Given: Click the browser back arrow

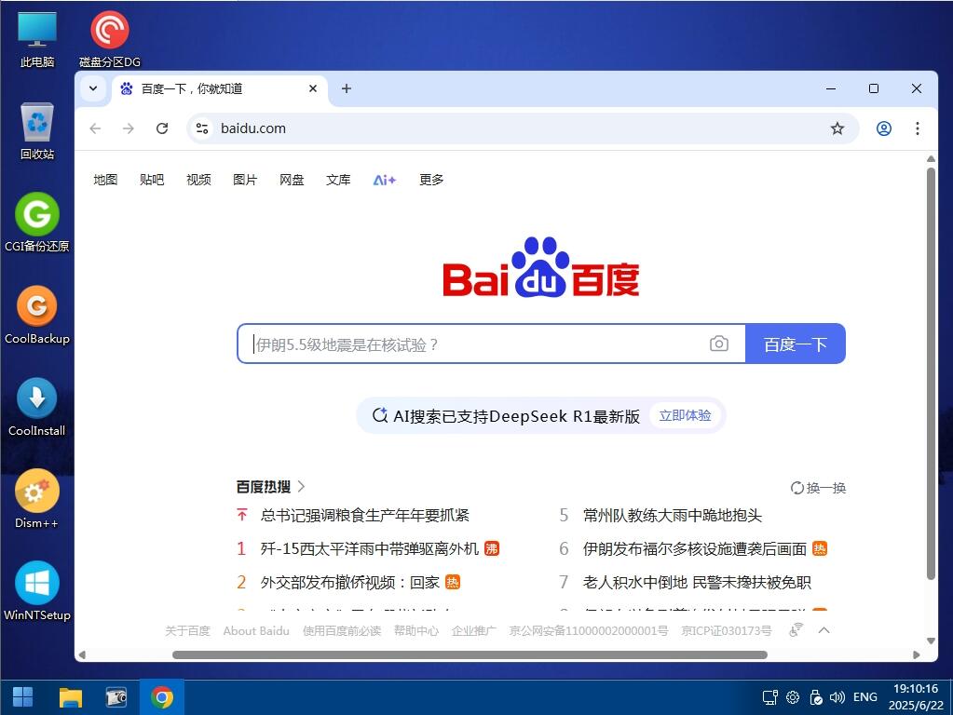Looking at the screenshot, I should click(95, 128).
